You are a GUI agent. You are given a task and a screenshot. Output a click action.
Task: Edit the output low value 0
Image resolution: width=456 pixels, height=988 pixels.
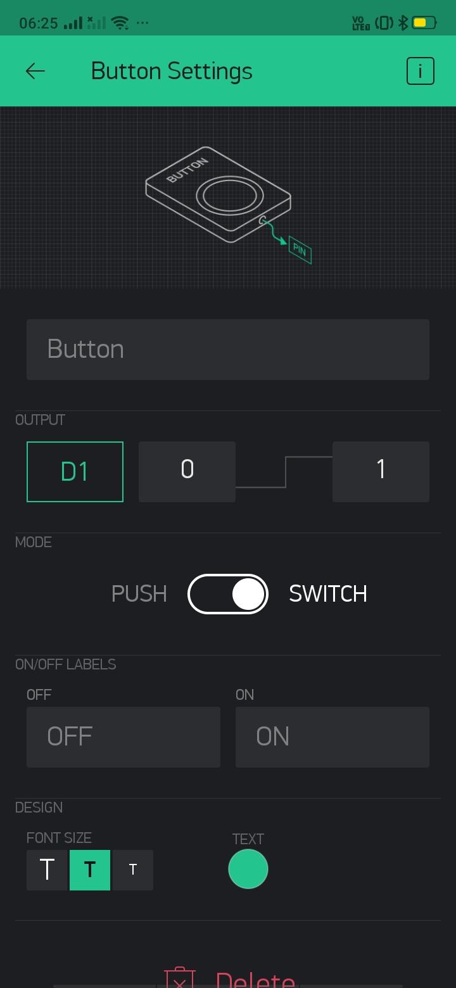point(187,472)
